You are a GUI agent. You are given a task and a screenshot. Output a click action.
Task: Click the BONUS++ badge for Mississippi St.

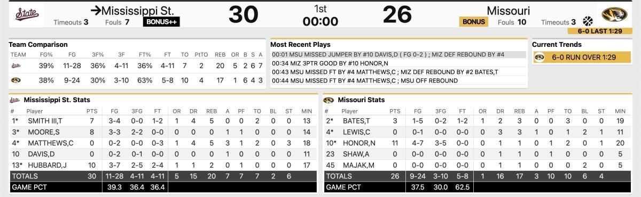[161, 22]
